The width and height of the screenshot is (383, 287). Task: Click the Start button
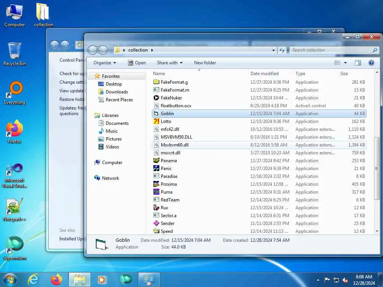[10, 280]
